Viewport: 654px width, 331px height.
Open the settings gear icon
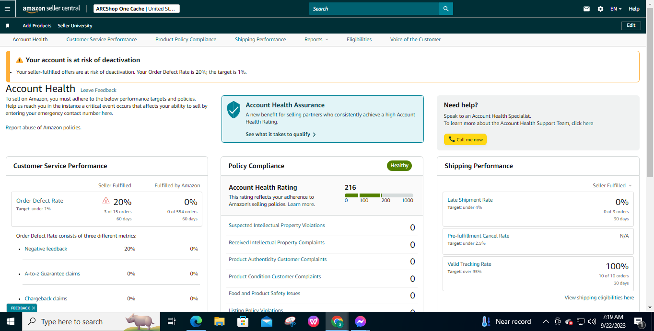click(x=600, y=9)
